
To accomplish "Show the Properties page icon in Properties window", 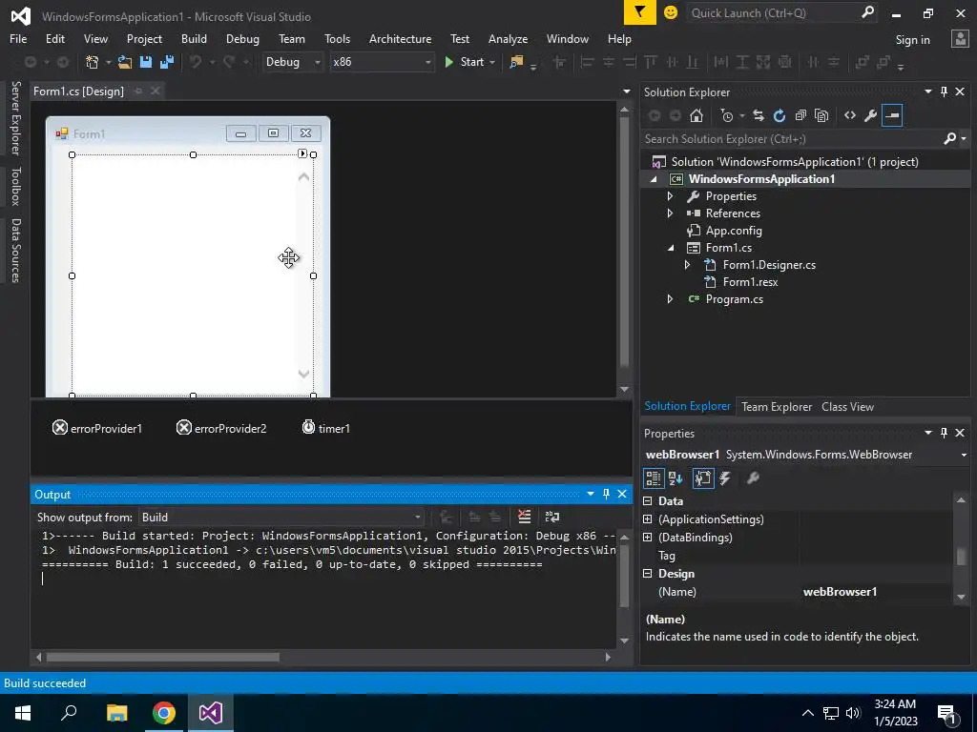I will point(703,478).
